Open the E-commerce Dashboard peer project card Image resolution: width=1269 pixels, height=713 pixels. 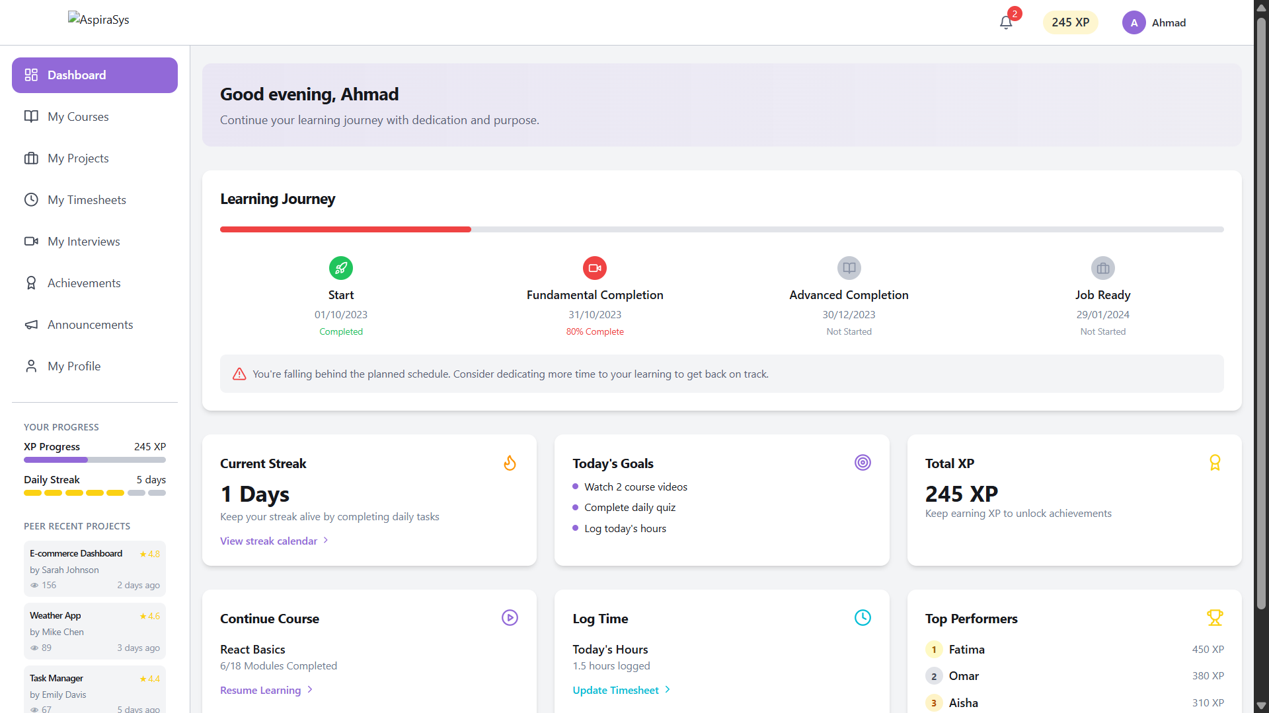click(95, 568)
